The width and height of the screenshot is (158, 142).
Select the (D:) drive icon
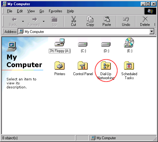pos(106,44)
